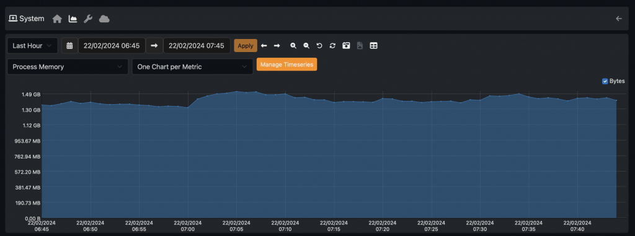Open the snapshot camera icon
Image resolution: width=635 pixels, height=236 pixels.
[346, 46]
